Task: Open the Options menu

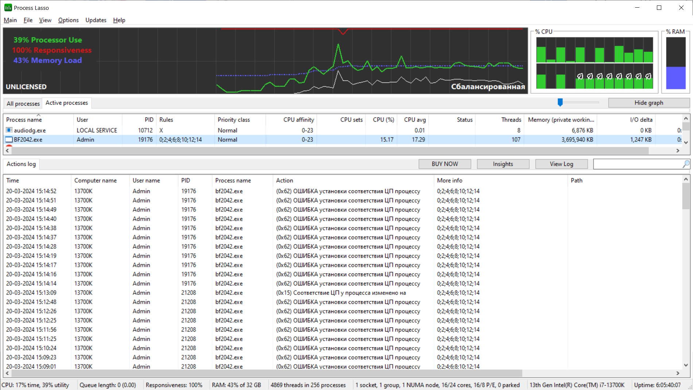Action: (68, 20)
